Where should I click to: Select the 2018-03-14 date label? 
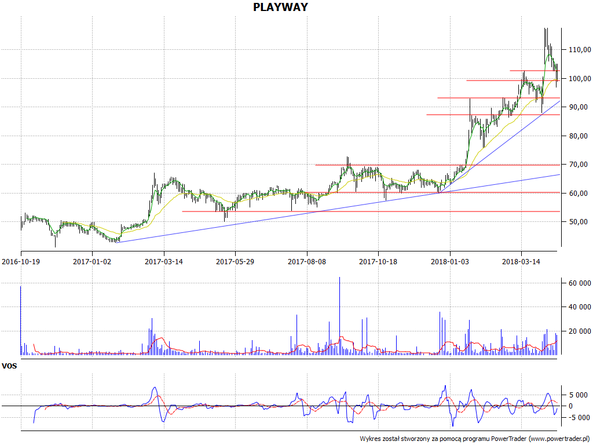pyautogui.click(x=521, y=261)
